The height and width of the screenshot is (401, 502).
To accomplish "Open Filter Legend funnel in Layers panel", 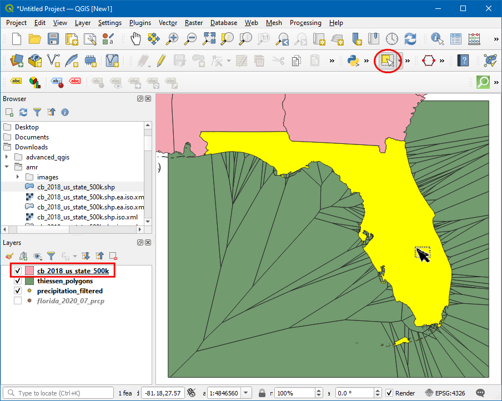I will click(x=51, y=256).
